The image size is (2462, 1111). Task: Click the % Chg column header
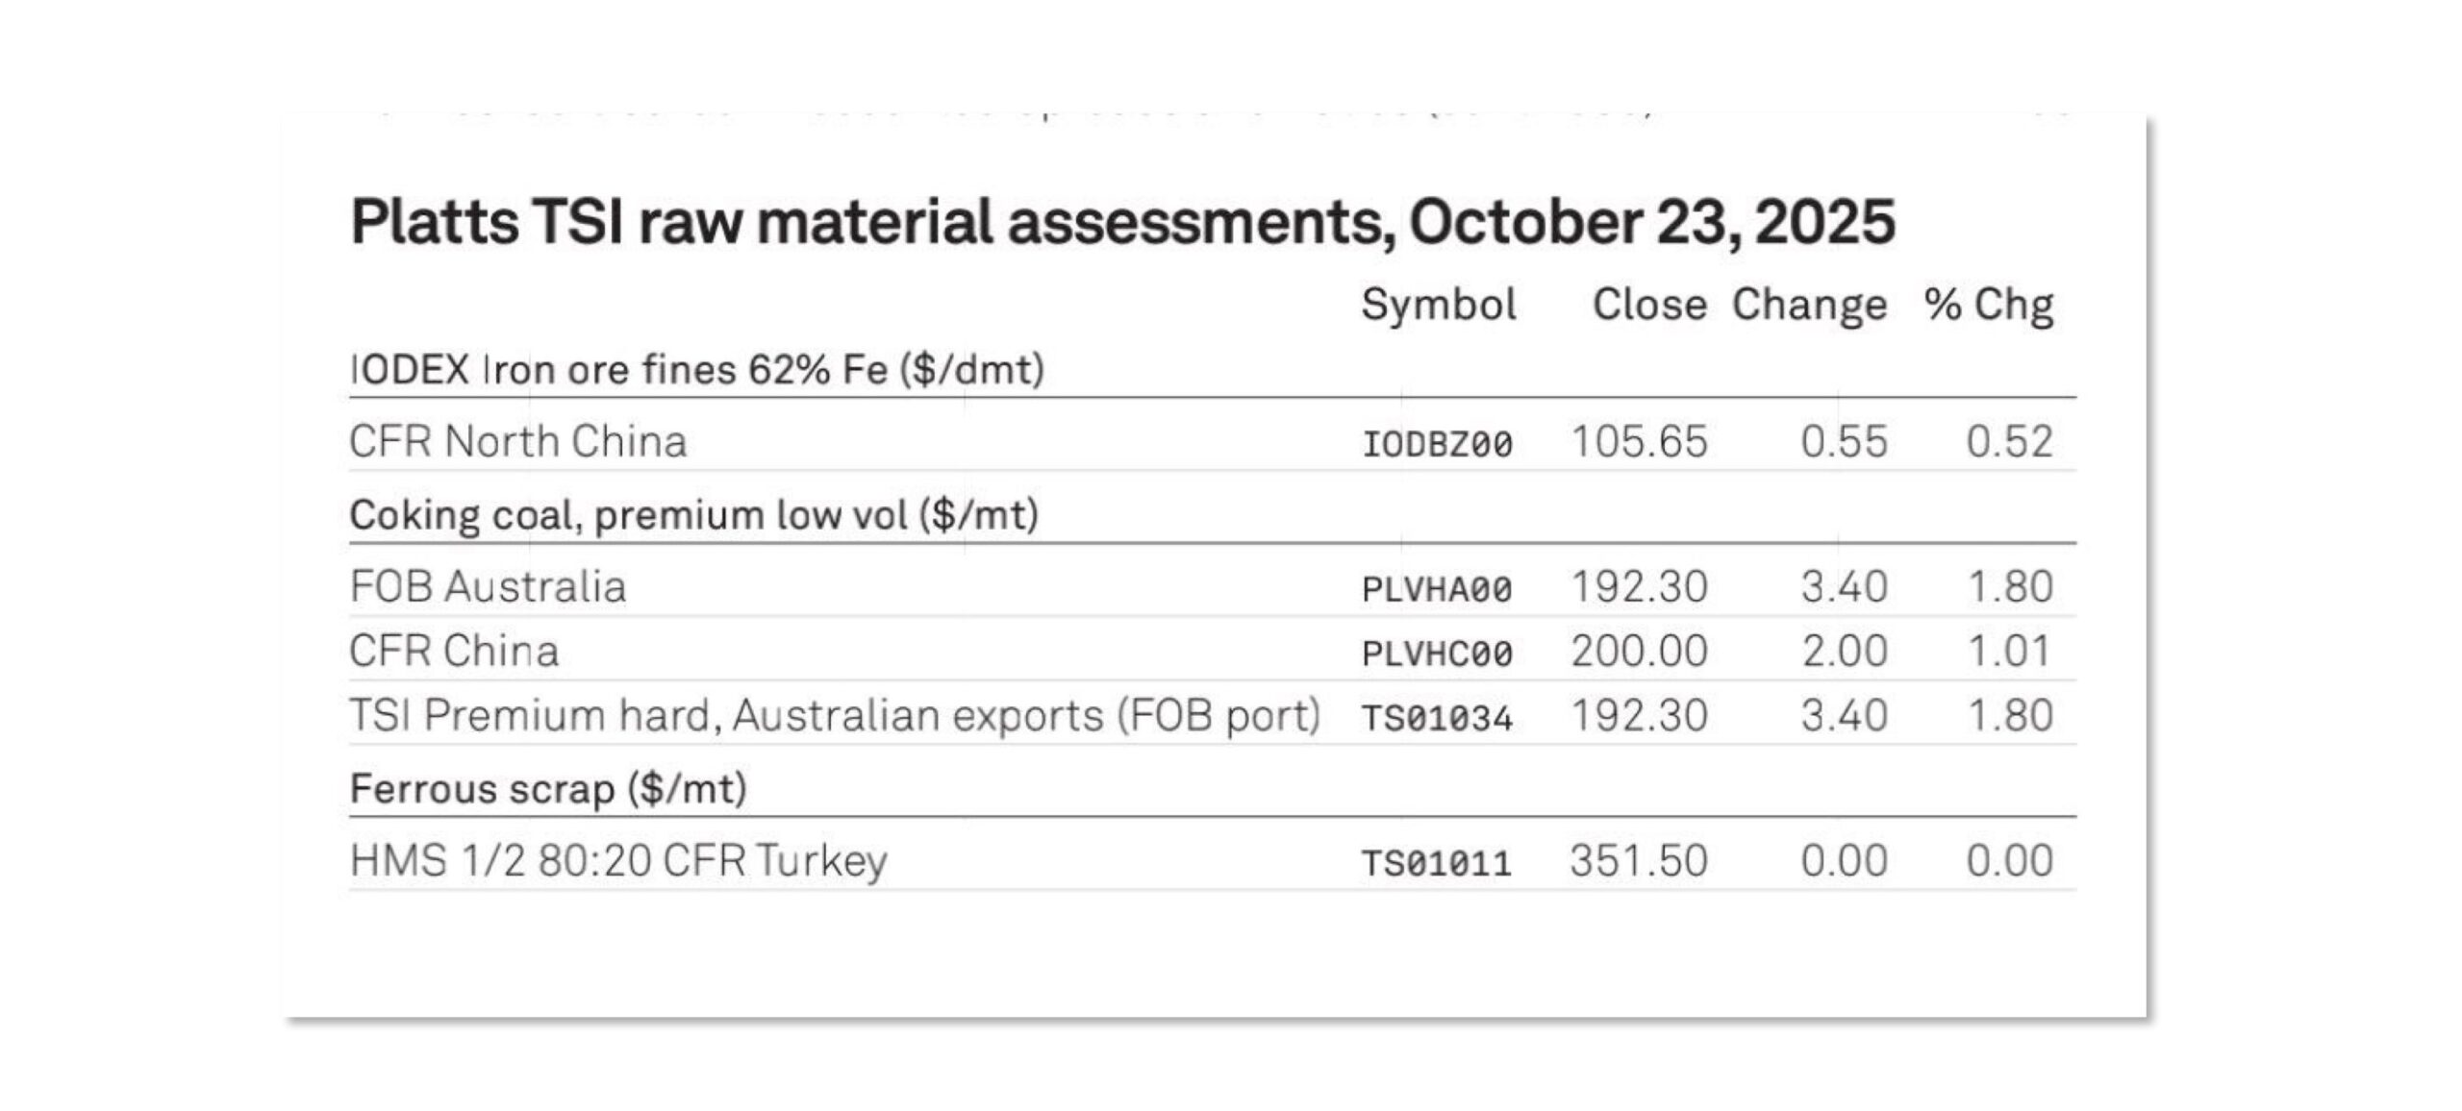click(x=1988, y=305)
